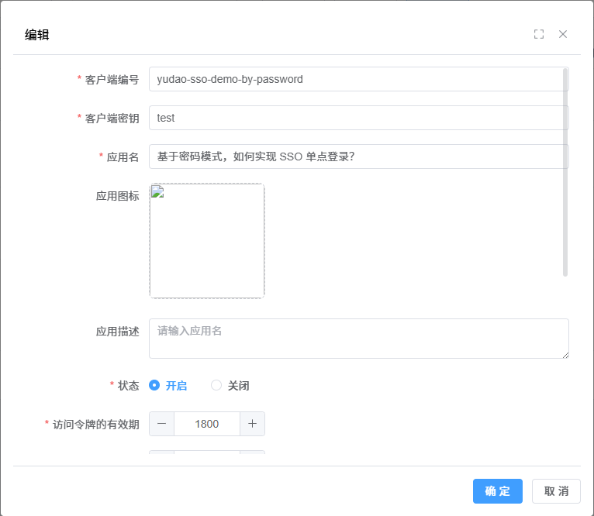Decrease 访问令牌的有效期 with the minus button
Screen dimensions: 594x516
pos(161,424)
